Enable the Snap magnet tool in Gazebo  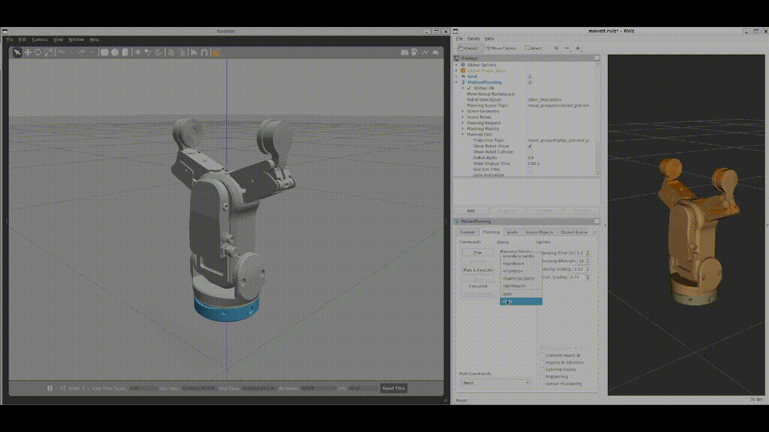[204, 52]
